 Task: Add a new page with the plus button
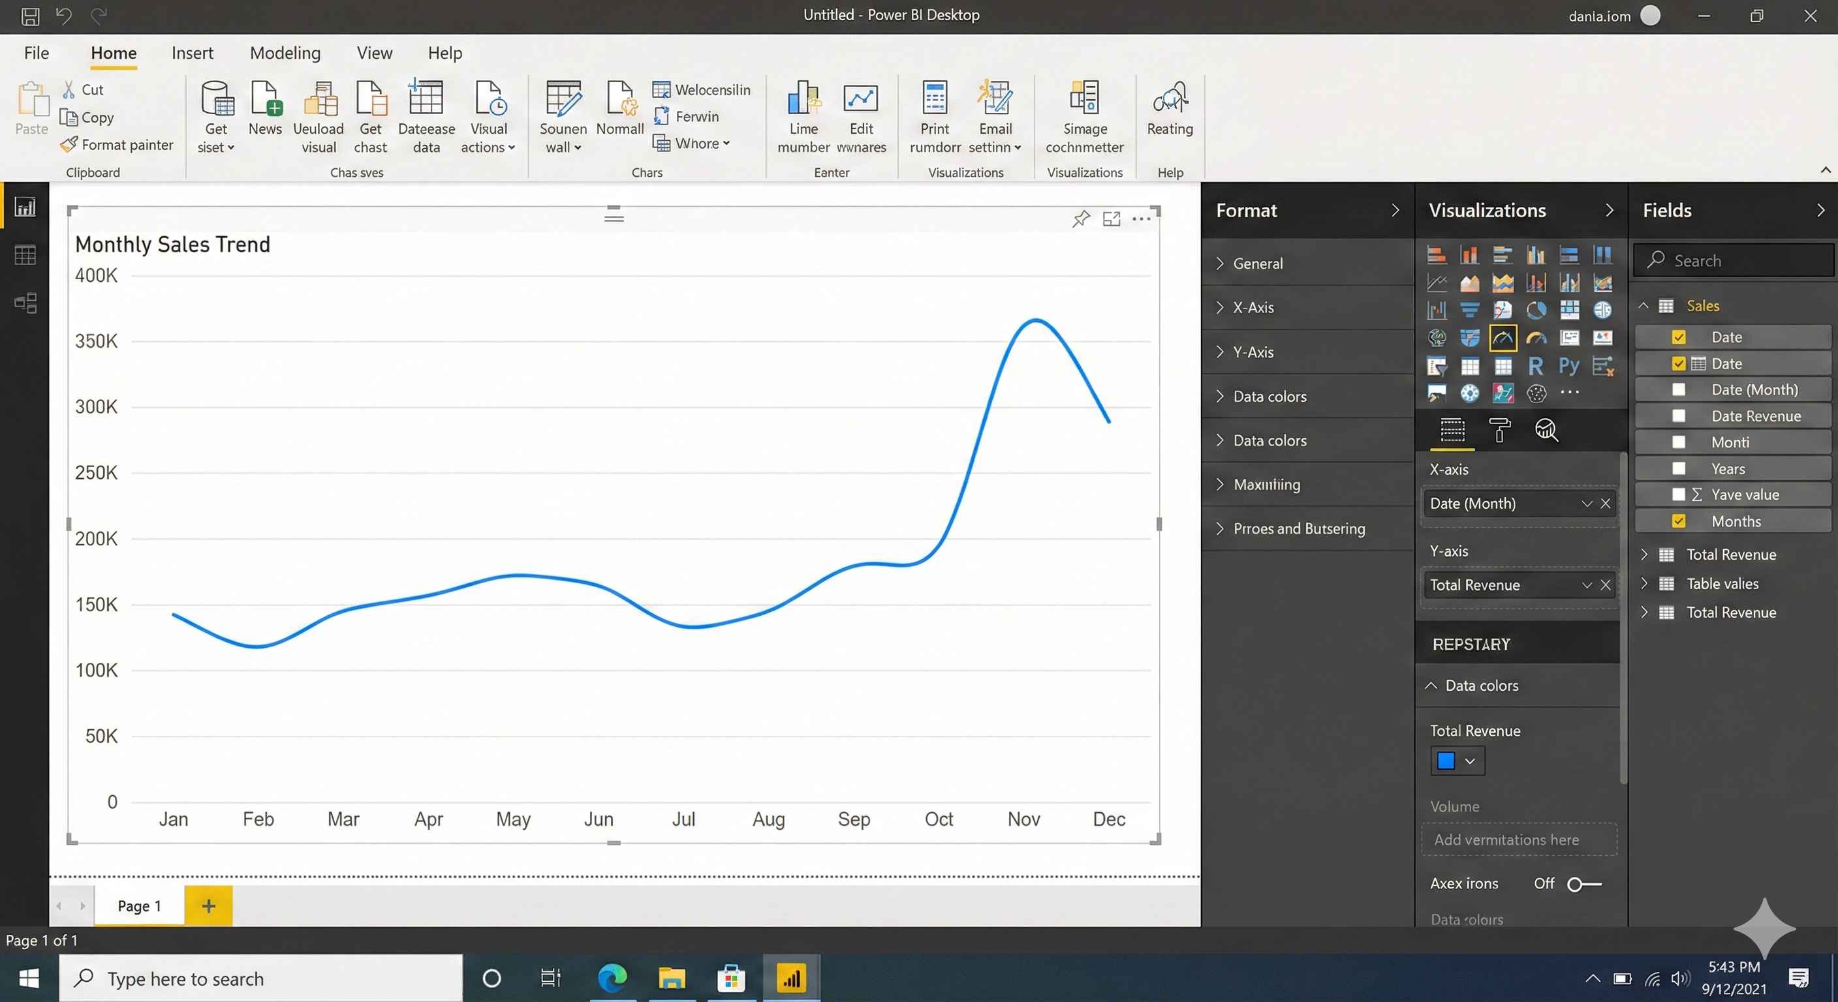pyautogui.click(x=208, y=905)
